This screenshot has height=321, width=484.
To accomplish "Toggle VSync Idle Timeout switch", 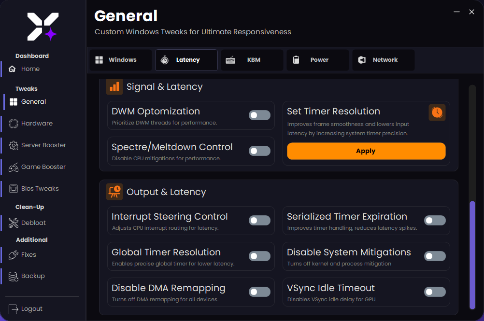I will pos(435,292).
